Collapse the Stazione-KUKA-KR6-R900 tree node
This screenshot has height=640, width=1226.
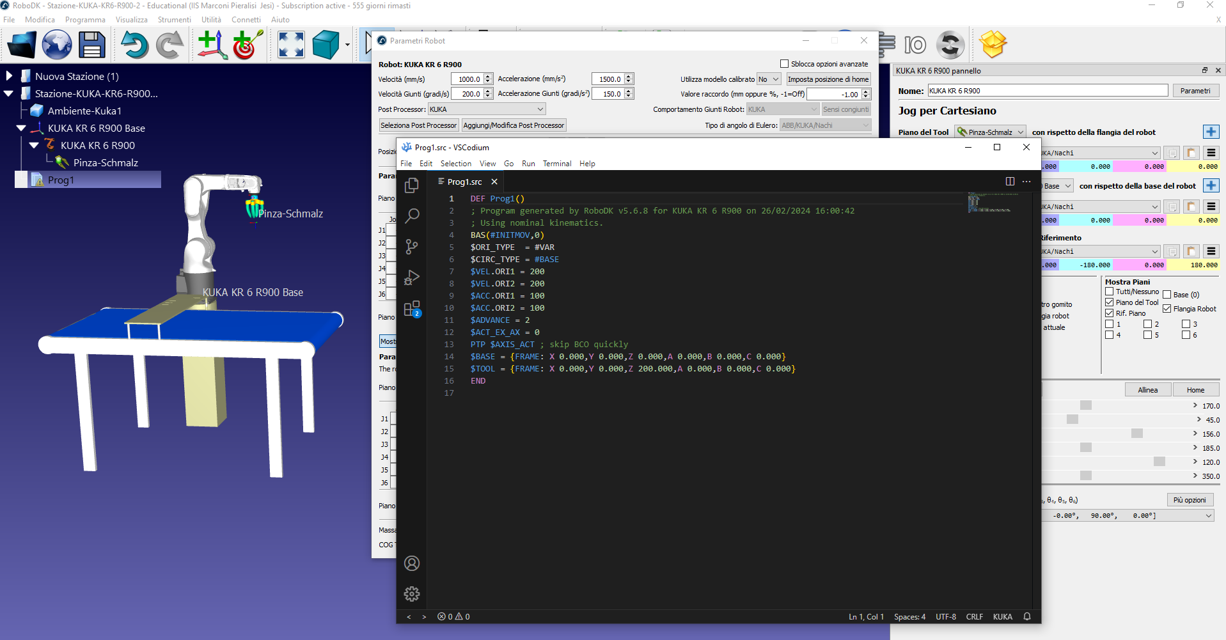coord(9,93)
